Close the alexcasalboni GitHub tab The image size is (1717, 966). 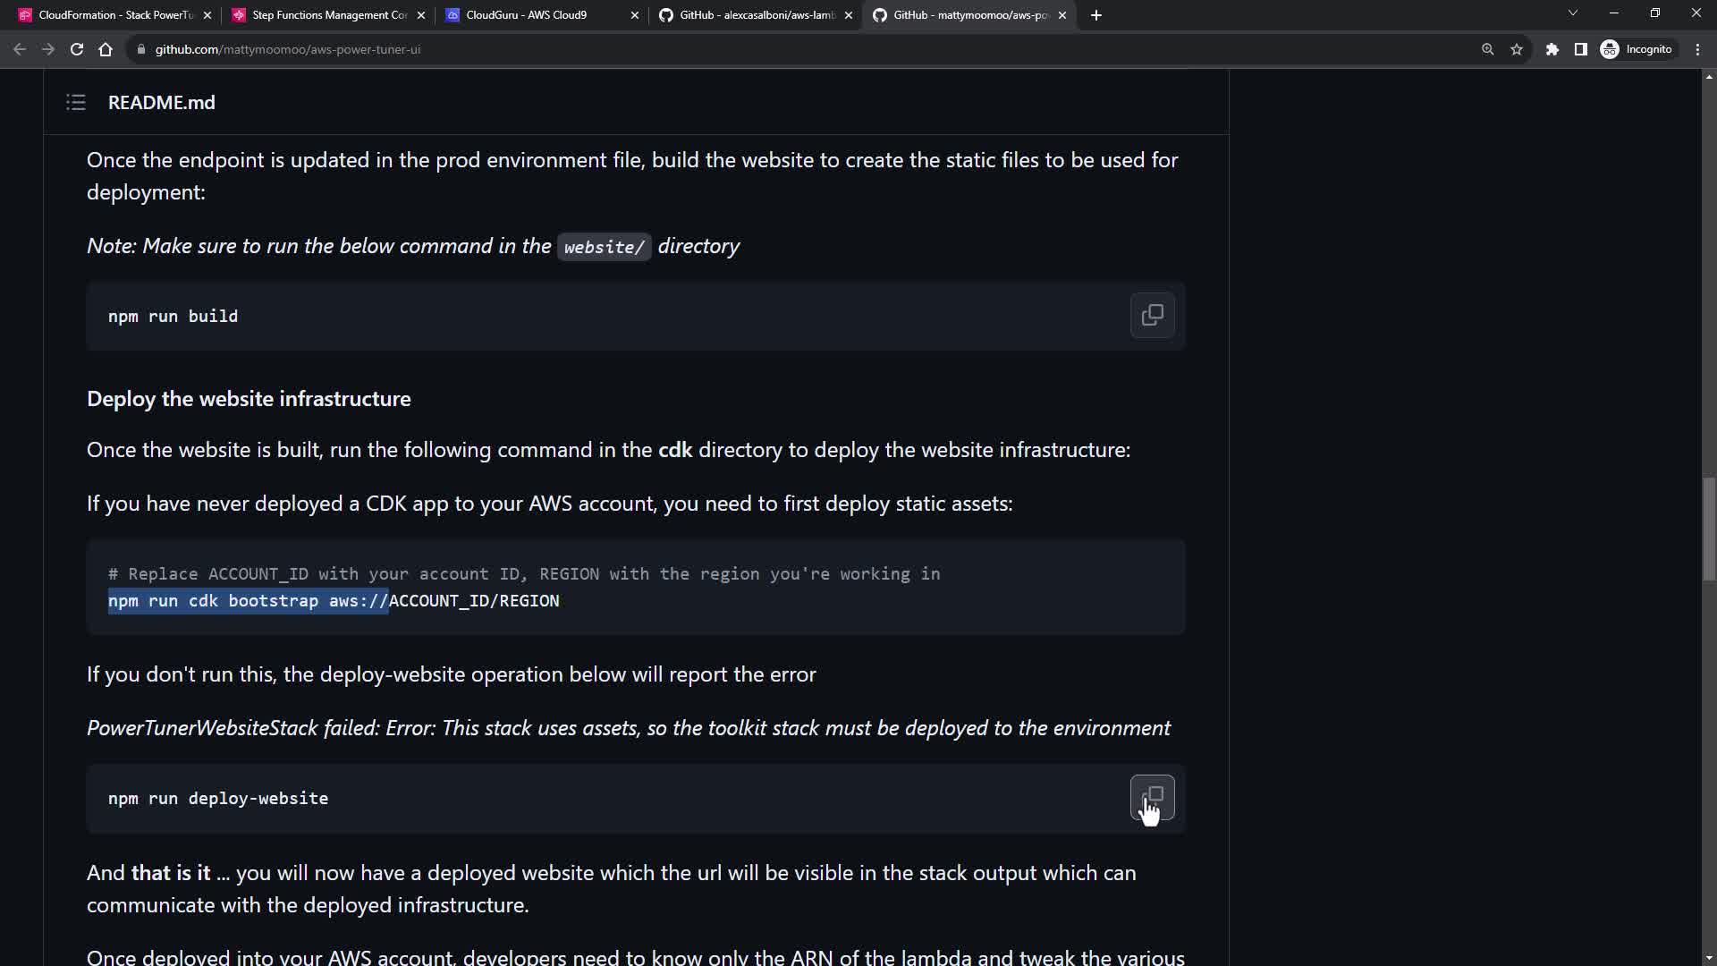(849, 15)
